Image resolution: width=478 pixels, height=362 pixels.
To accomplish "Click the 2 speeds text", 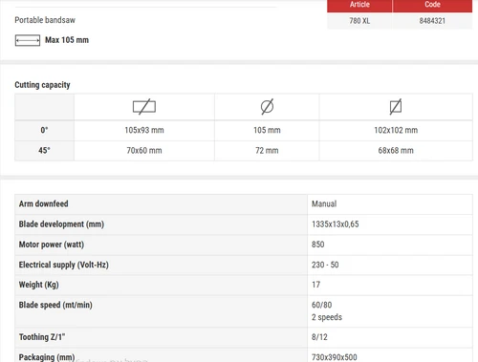I will 327,317.
